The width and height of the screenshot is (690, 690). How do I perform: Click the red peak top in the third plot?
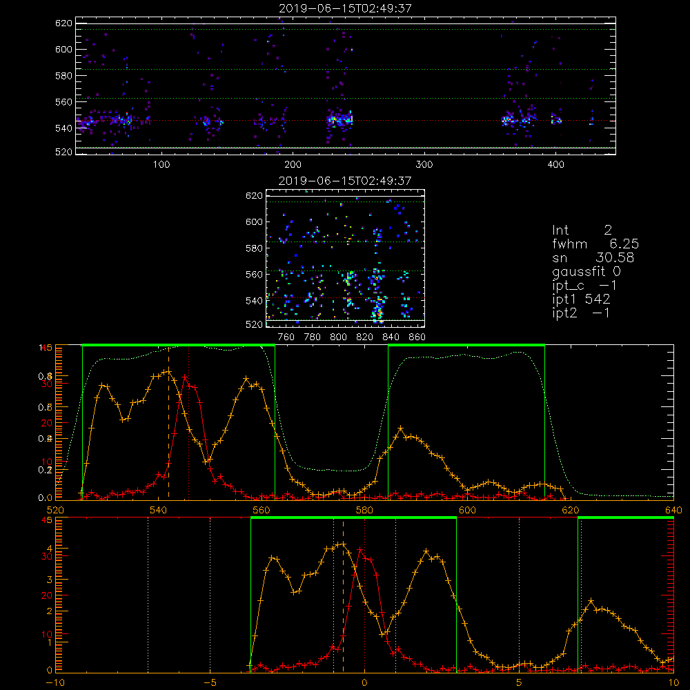[185, 377]
